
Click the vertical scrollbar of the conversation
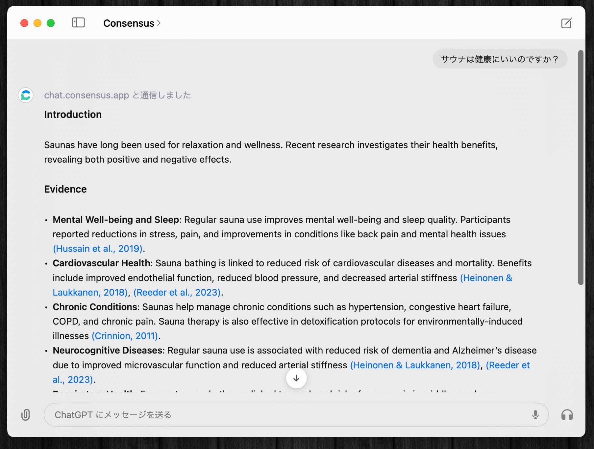[581, 167]
